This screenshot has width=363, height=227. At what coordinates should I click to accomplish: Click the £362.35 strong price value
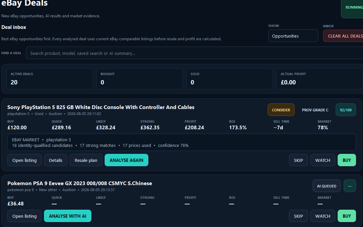[150, 128]
